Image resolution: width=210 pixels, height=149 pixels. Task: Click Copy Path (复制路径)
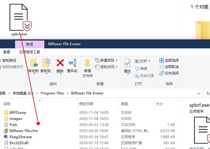8,60
